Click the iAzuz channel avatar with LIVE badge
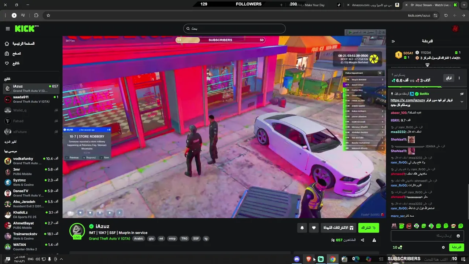469x264 pixels. (77, 231)
